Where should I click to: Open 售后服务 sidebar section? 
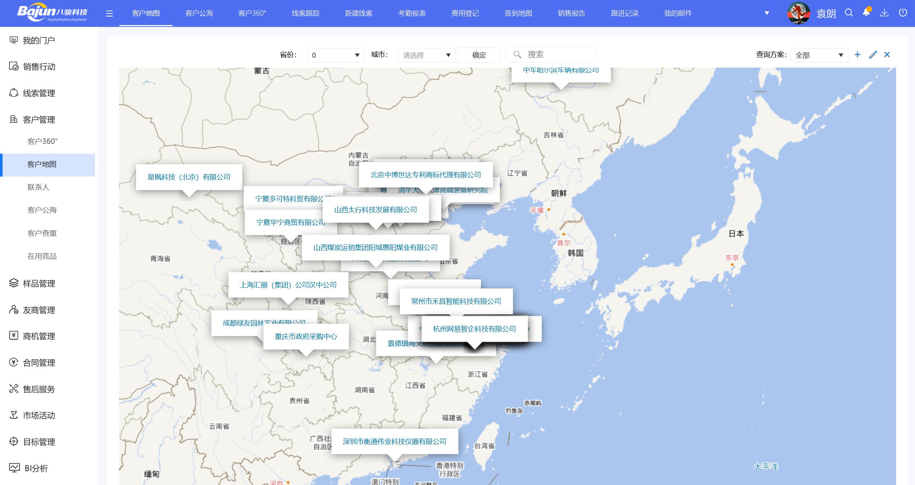pyautogui.click(x=39, y=389)
